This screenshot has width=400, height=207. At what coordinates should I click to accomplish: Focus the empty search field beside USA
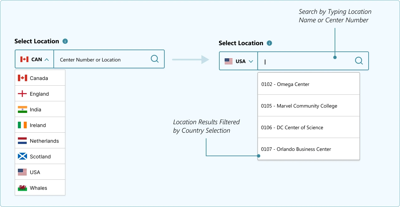tap(313, 61)
